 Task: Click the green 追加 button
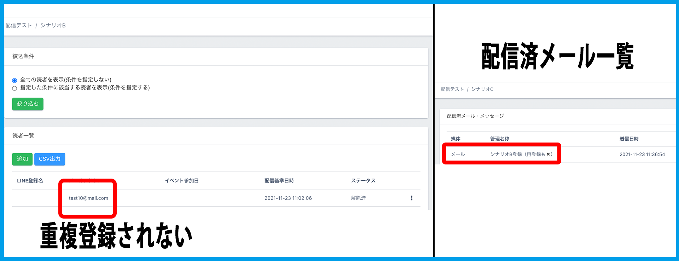coord(22,159)
